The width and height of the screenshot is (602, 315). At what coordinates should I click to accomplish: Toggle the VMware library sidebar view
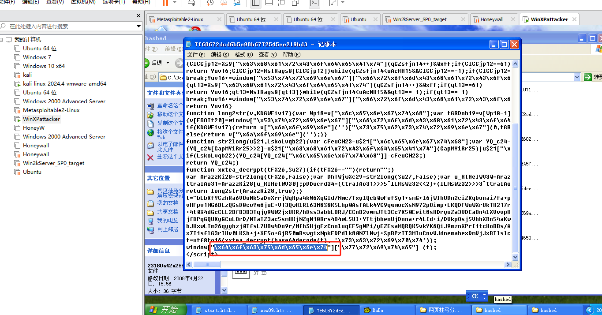(x=255, y=3)
